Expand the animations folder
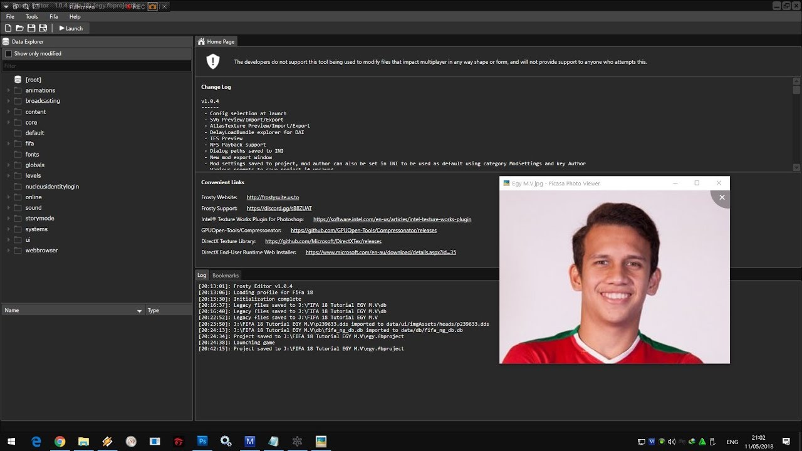 (x=9, y=90)
